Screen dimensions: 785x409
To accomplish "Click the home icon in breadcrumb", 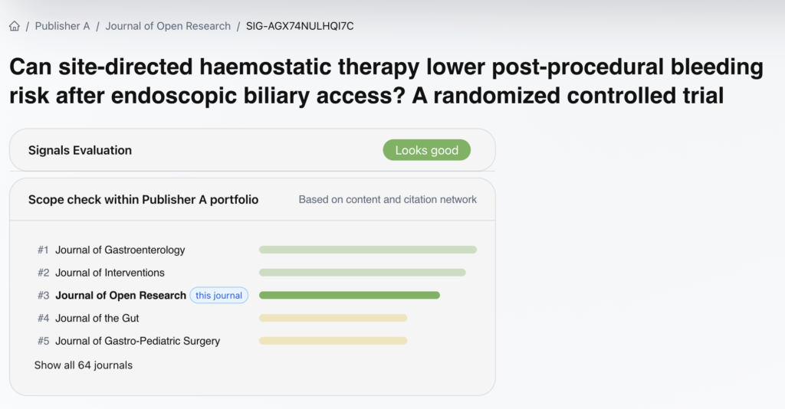I will pos(15,26).
